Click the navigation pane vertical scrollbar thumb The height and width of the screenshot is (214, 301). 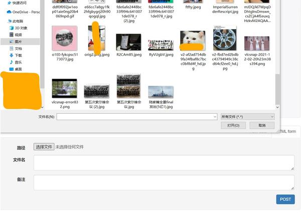click(42, 44)
